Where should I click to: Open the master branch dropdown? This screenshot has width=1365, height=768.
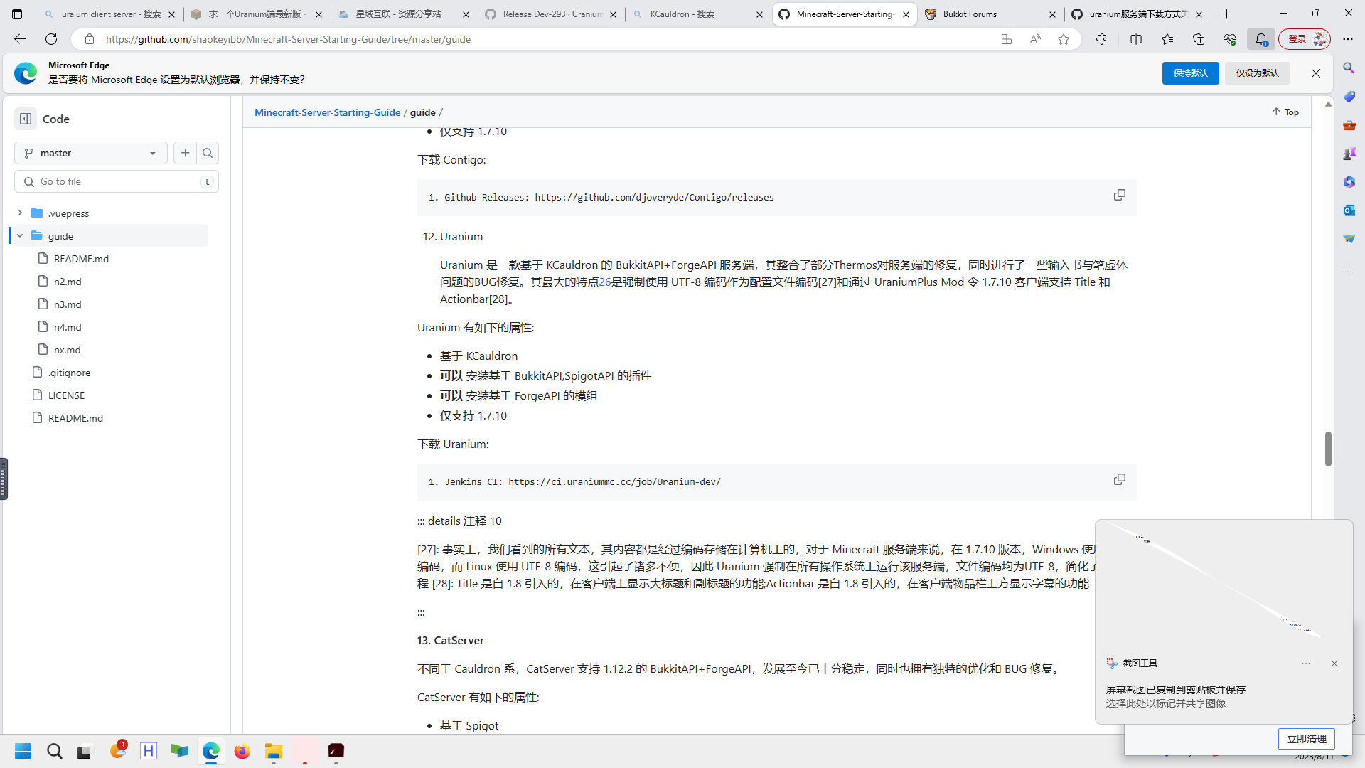[90, 152]
